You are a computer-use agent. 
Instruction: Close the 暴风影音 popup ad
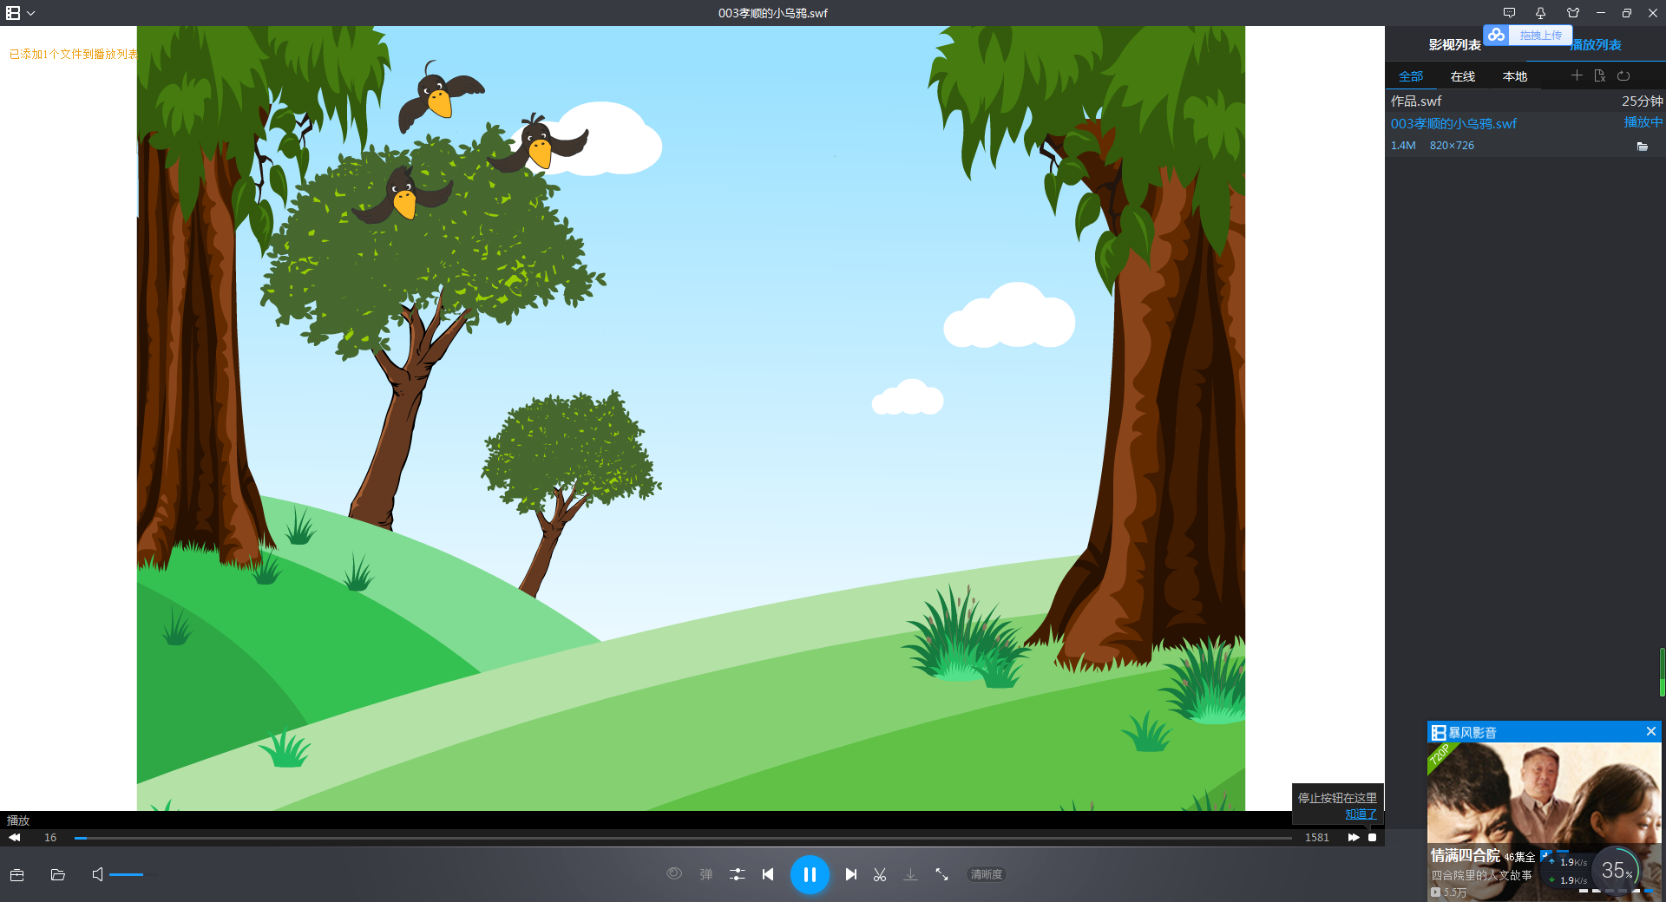pos(1650,731)
